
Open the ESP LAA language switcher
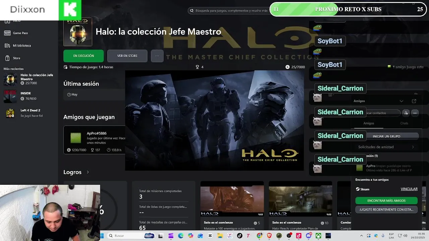pyautogui.click(x=391, y=236)
